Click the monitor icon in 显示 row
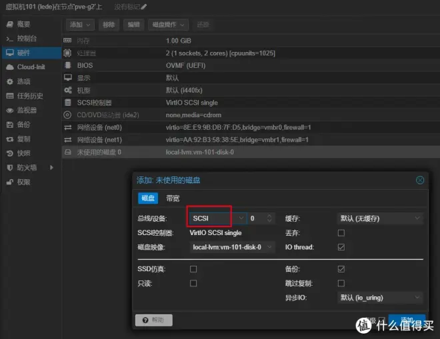 tap(67, 77)
